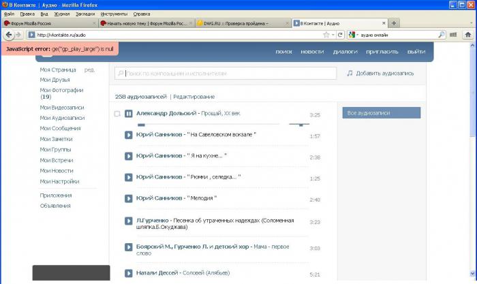Screen dimensions: 477x284
Task: Open новости in VK header
Action: (312, 52)
